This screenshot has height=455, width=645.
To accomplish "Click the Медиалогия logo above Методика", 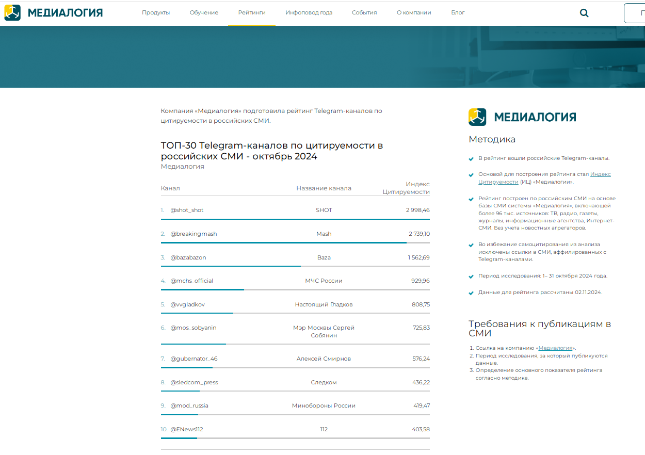I will click(x=522, y=117).
